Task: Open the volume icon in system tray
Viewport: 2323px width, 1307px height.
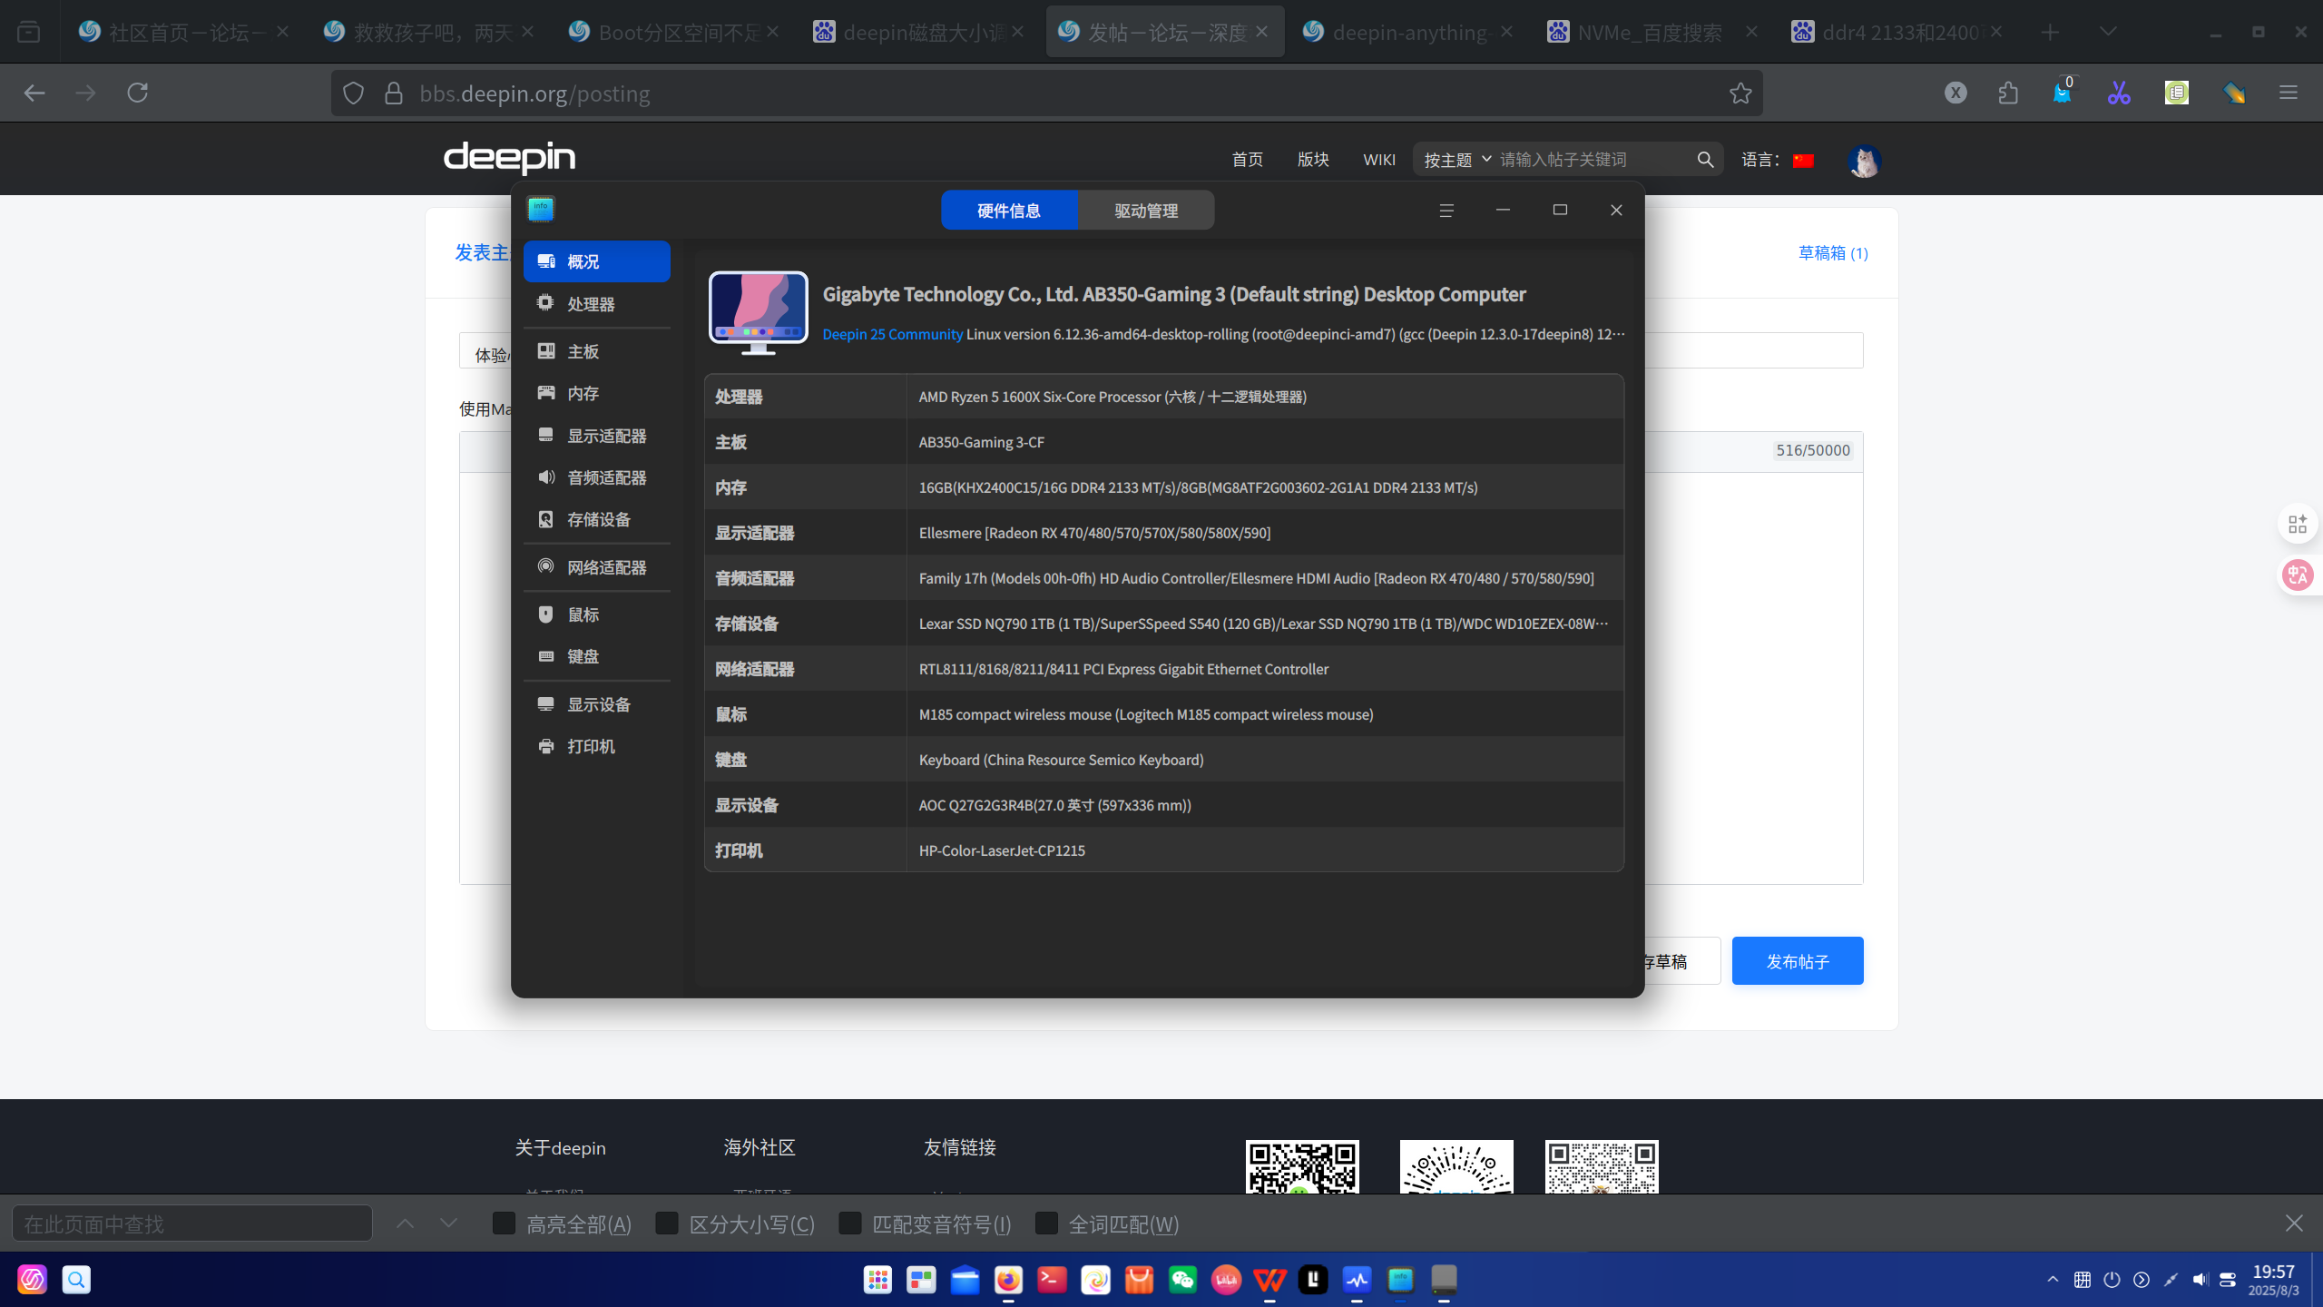Action: click(2200, 1280)
